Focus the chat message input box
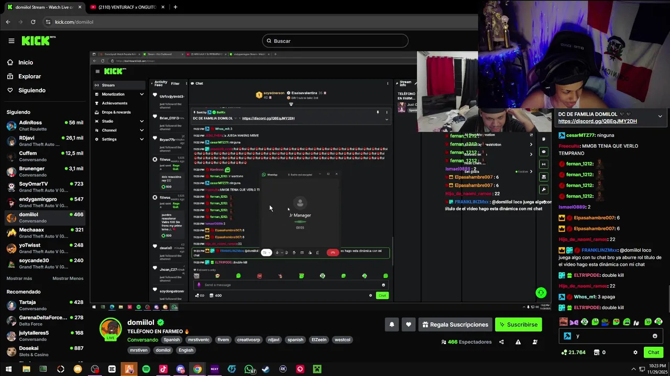Image resolution: width=670 pixels, height=376 pixels. click(610, 336)
